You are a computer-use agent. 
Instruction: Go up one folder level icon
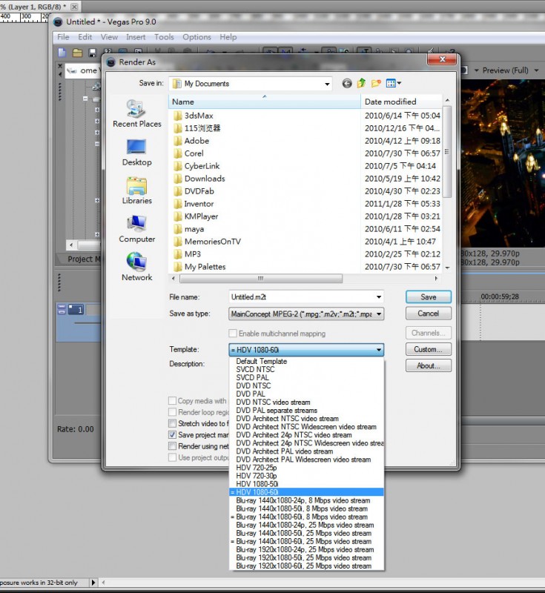pos(362,84)
